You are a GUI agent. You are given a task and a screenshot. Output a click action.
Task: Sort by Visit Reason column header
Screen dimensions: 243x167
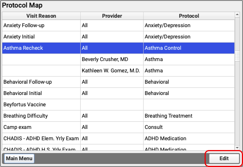[41, 16]
